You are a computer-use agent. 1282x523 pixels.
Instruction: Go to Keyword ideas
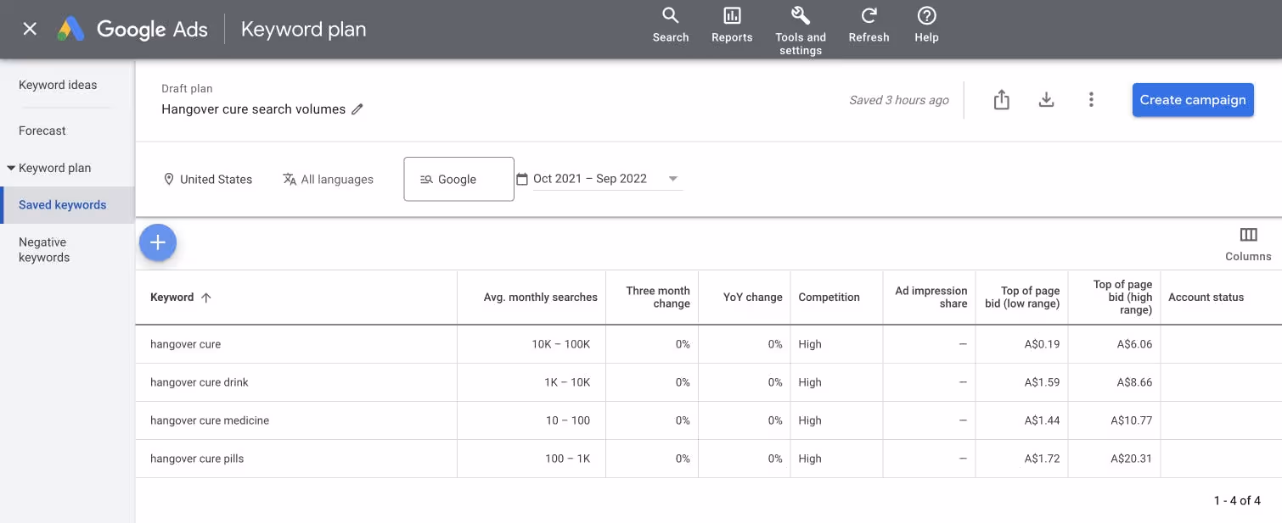58,85
